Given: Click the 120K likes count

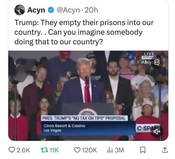Looking at the screenshot, I should coord(89,150).
